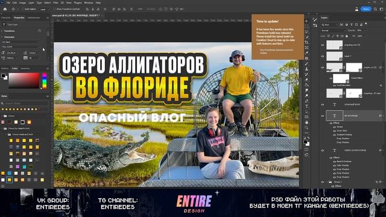The height and width of the screenshot is (217, 386).
Task: Select the Clone Stamp tool
Action: 306,69
